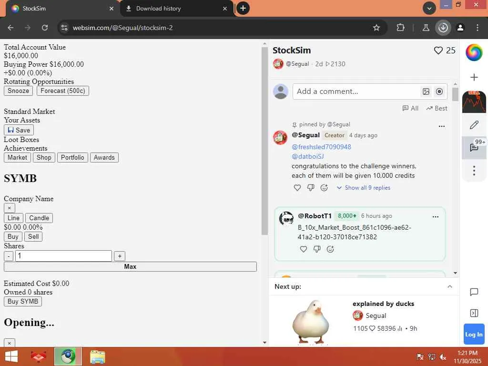Screen dimensions: 488x366
Task: Select the Buy order mode
Action: point(13,236)
